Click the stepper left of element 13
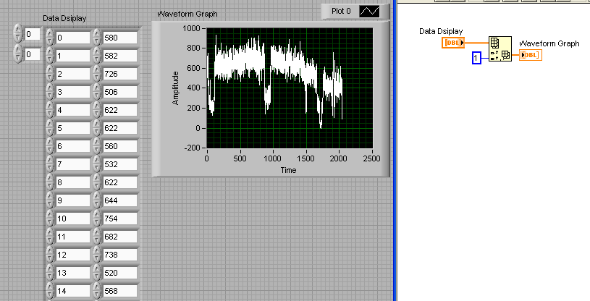Image resolution: width=590 pixels, height=301 pixels. coord(50,272)
